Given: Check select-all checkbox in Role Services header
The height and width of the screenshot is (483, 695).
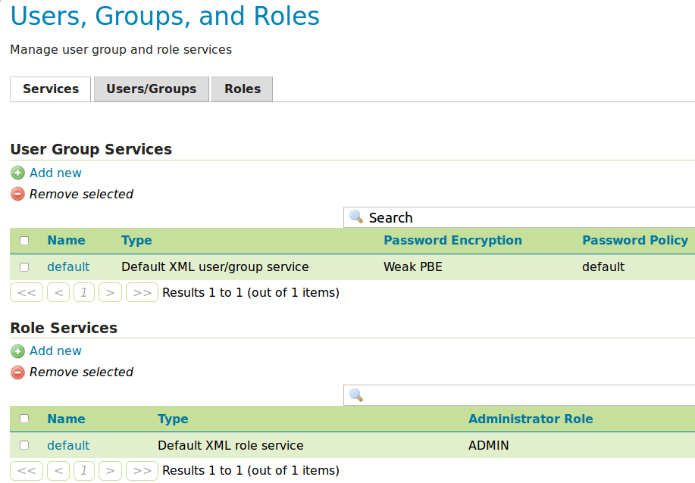Looking at the screenshot, I should pos(23,419).
